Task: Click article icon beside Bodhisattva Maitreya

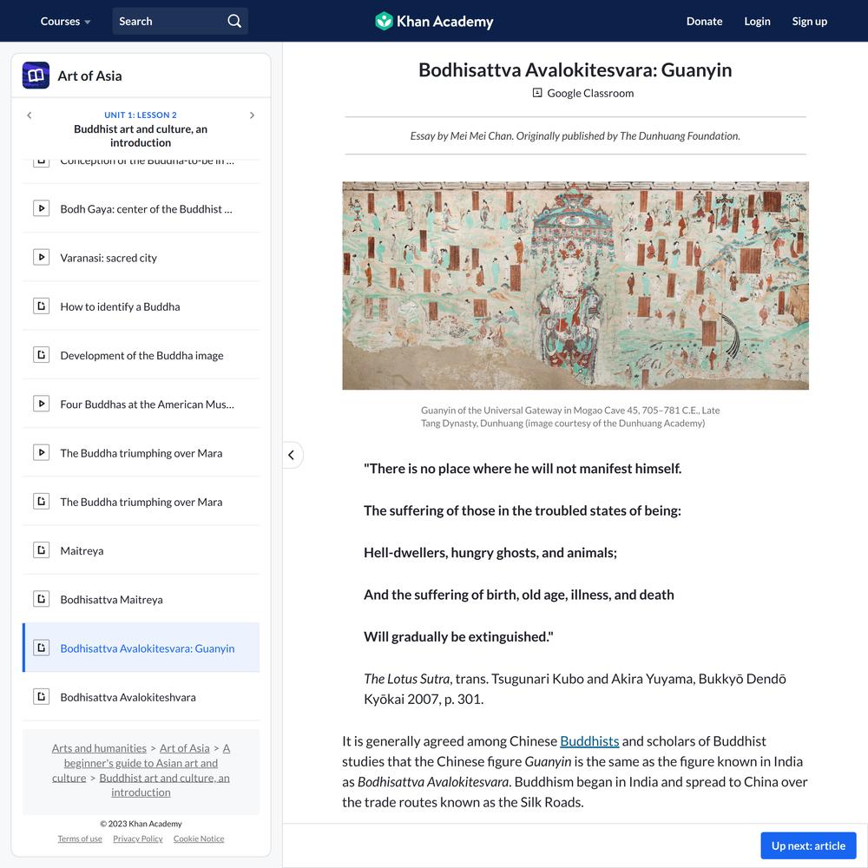Action: point(42,599)
